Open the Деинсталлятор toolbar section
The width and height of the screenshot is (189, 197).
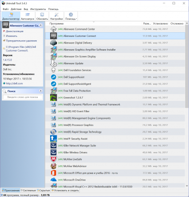[11, 16]
